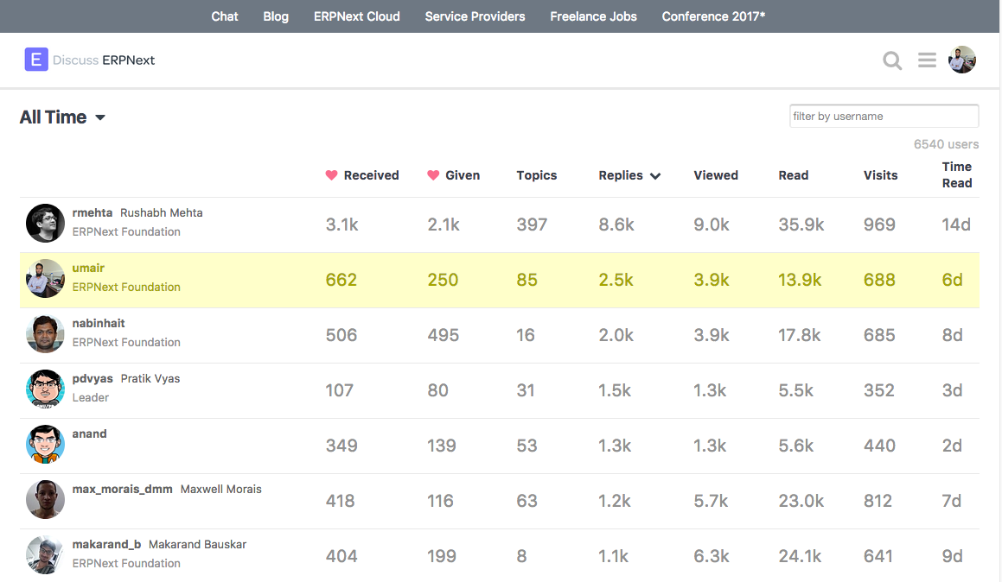Sort by Replies column header
Image resolution: width=1002 pixels, height=582 pixels.
pos(629,175)
